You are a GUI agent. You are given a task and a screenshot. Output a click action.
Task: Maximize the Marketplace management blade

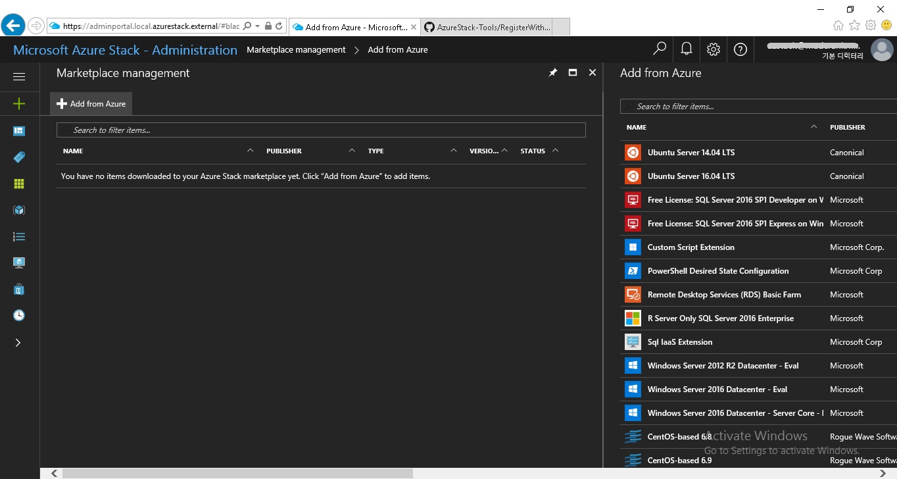573,72
